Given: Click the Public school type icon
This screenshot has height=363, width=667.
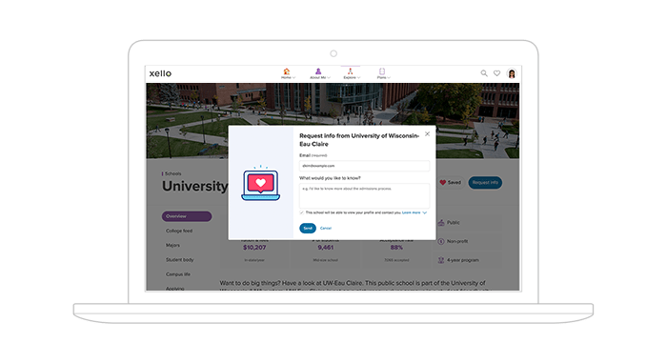Looking at the screenshot, I should (441, 223).
